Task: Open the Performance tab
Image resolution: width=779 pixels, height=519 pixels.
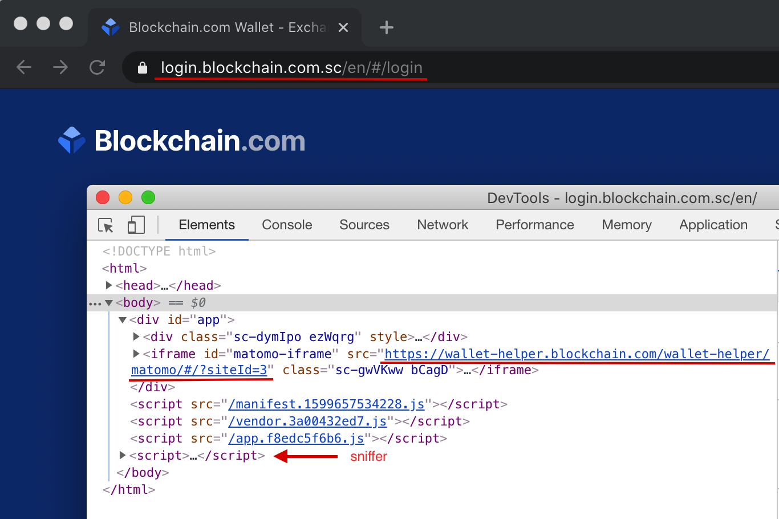Action: (535, 225)
